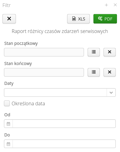Click the Filtr panel title

pos(6,5)
